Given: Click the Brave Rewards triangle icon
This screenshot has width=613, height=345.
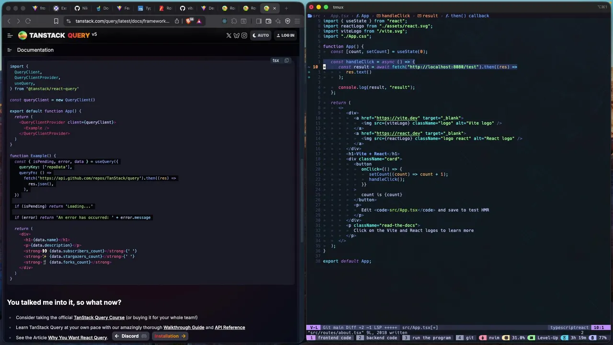Looking at the screenshot, I should point(199,21).
